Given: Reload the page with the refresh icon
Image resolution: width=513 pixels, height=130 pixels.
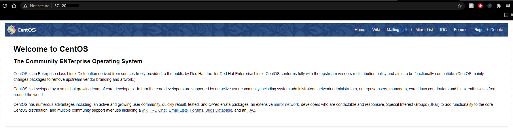Looking at the screenshot, I should 5,6.
